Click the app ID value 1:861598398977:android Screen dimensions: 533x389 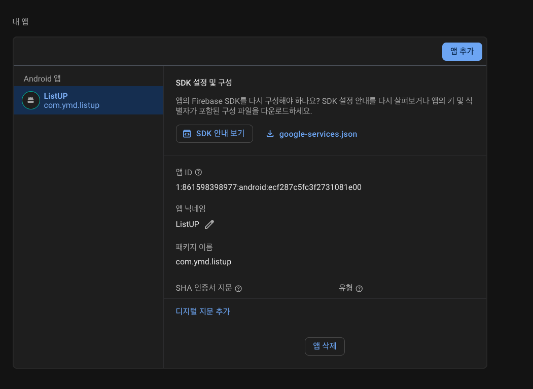pos(269,187)
